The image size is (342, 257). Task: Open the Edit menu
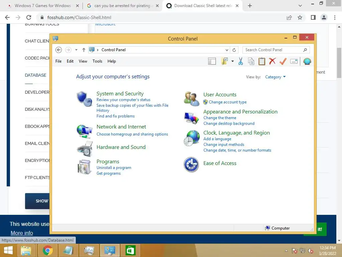click(70, 61)
